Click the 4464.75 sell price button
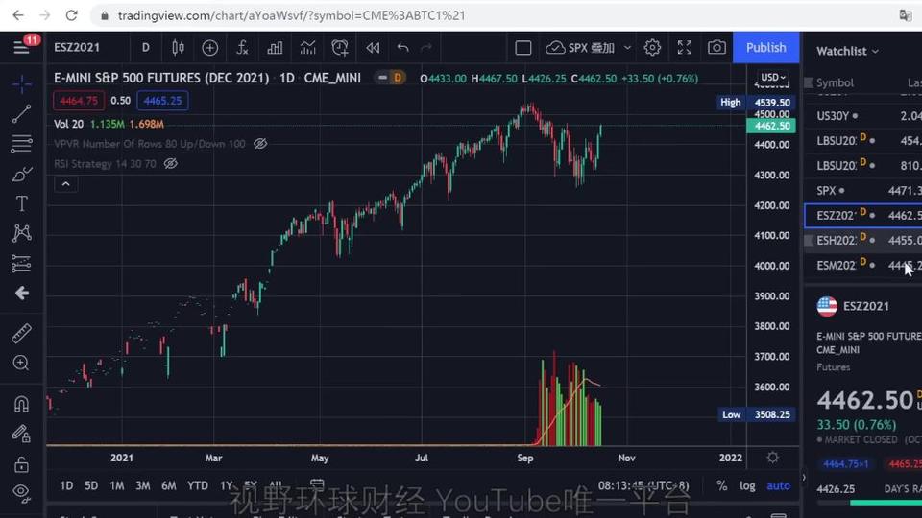This screenshot has width=922, height=518. point(79,101)
